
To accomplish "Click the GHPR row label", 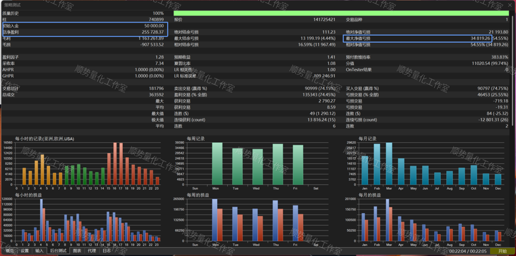I will pyautogui.click(x=8, y=76).
